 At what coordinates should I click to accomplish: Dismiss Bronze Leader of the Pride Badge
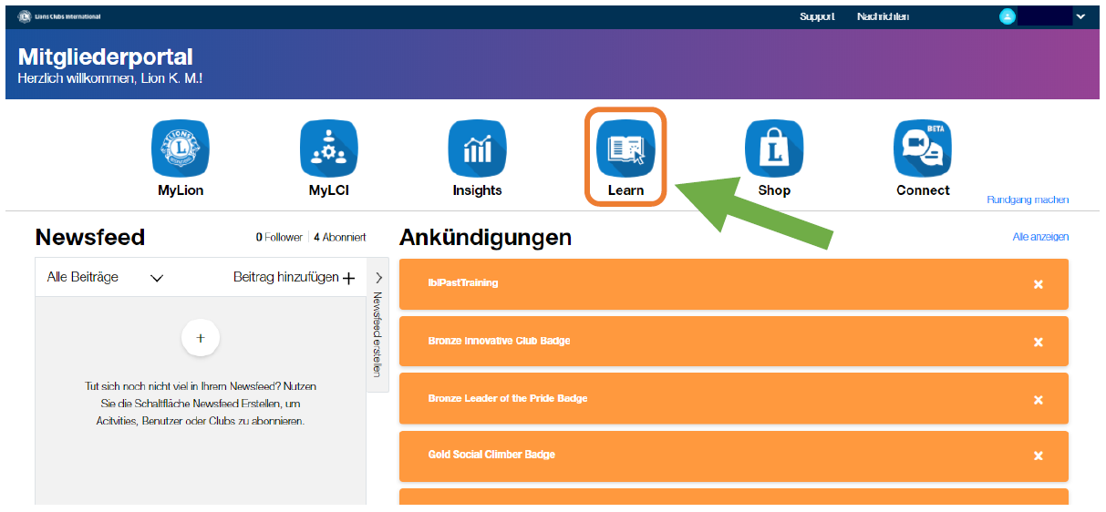pyautogui.click(x=1038, y=400)
